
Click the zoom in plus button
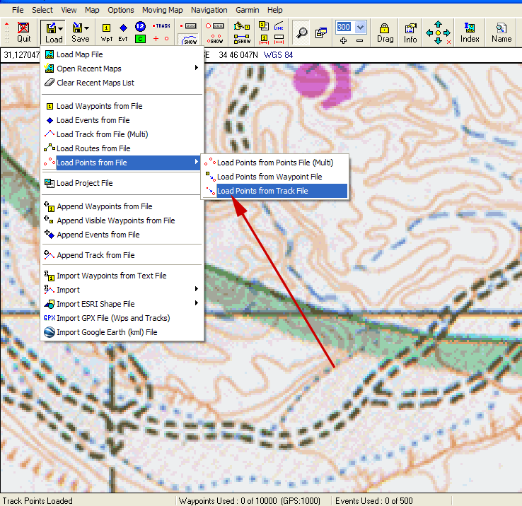[x=344, y=40]
